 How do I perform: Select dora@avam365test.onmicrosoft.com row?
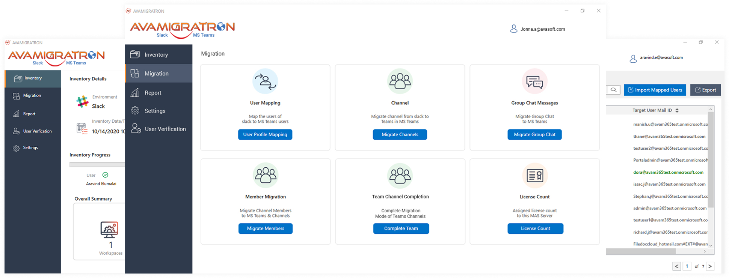[668, 172]
